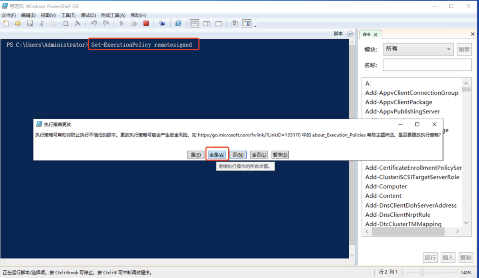Create a new script with the New toolbar icon
Viewport: 479px width, 278px height.
6,24
